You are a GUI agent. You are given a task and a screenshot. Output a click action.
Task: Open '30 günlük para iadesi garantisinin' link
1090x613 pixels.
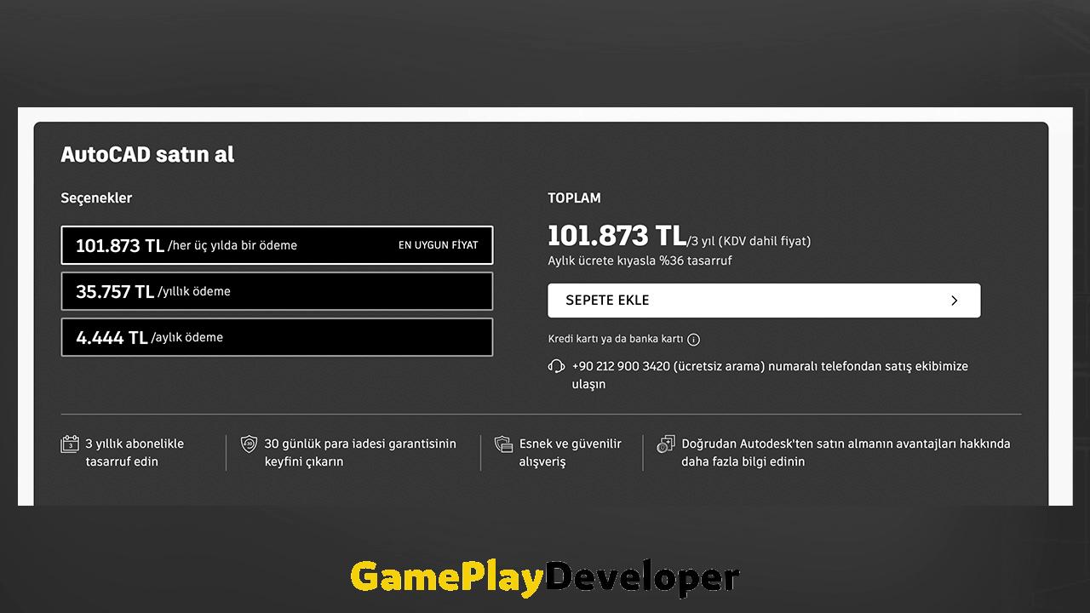pyautogui.click(x=360, y=444)
